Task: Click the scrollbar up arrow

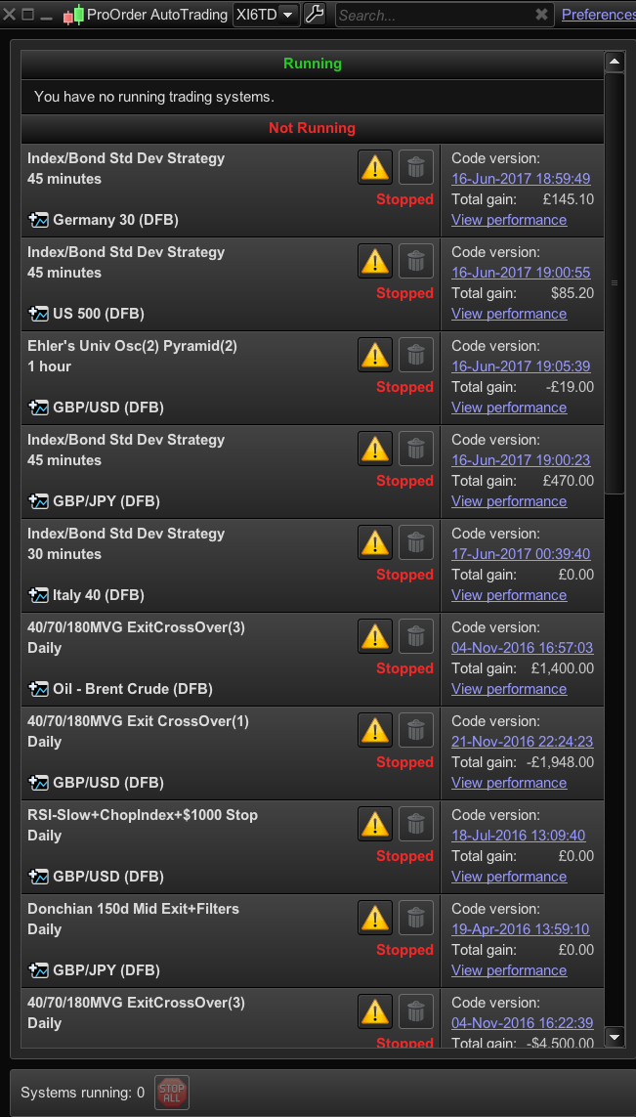Action: click(615, 63)
